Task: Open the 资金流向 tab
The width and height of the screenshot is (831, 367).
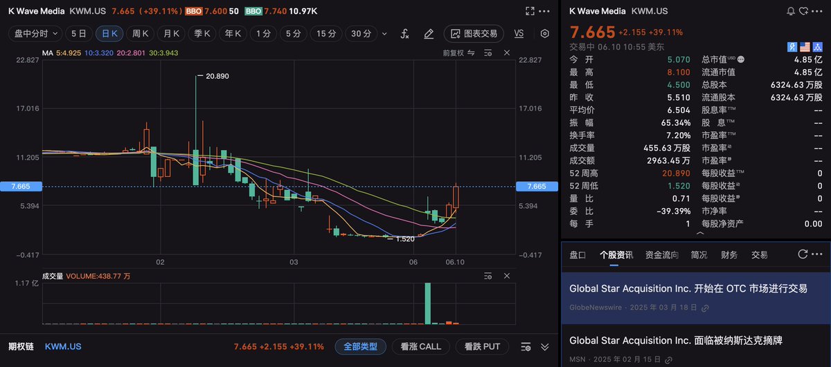Action: tap(661, 254)
